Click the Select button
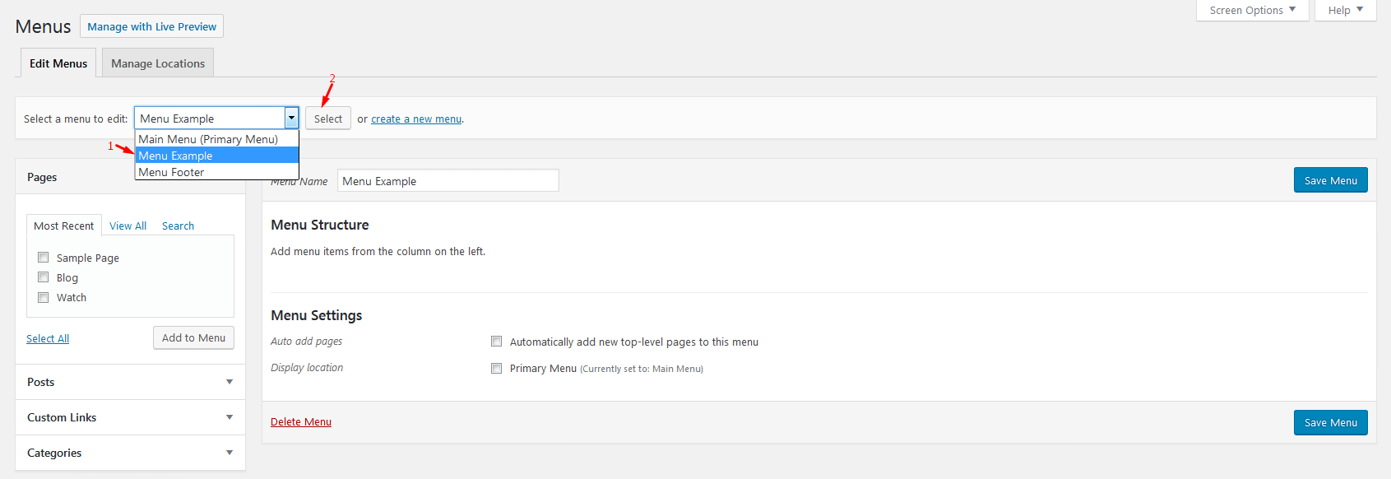The width and height of the screenshot is (1391, 479). tap(327, 119)
